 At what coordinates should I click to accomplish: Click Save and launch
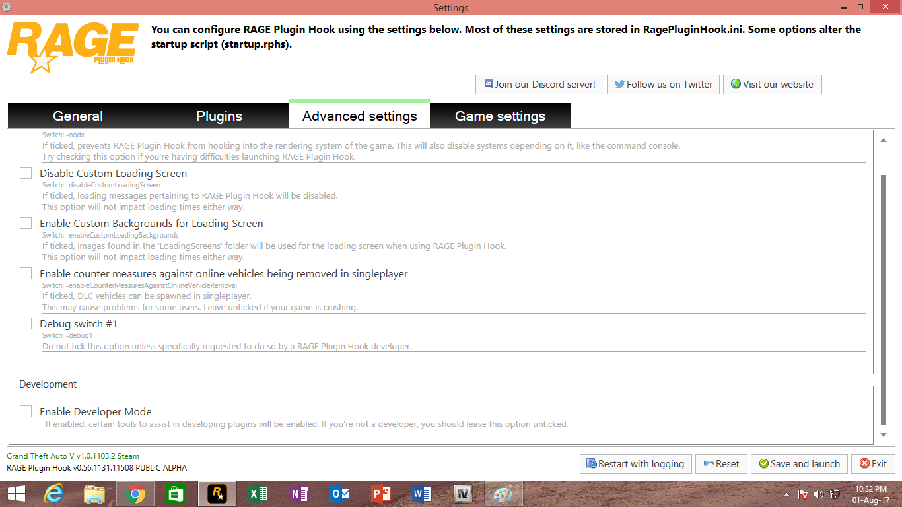tap(799, 464)
